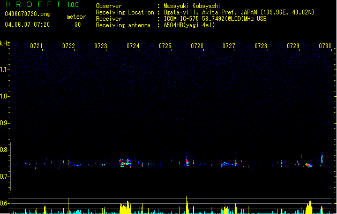
Task: Click the 0728 time marker
Action: [261, 46]
